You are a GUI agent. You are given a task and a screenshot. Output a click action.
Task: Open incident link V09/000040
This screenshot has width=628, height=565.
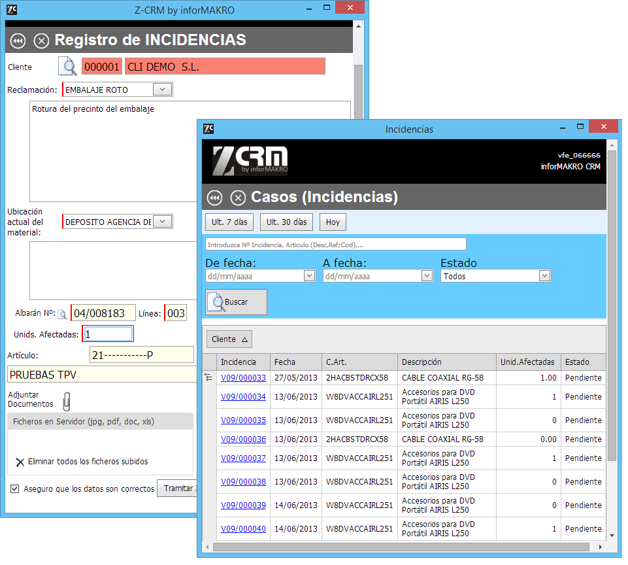coord(244,529)
